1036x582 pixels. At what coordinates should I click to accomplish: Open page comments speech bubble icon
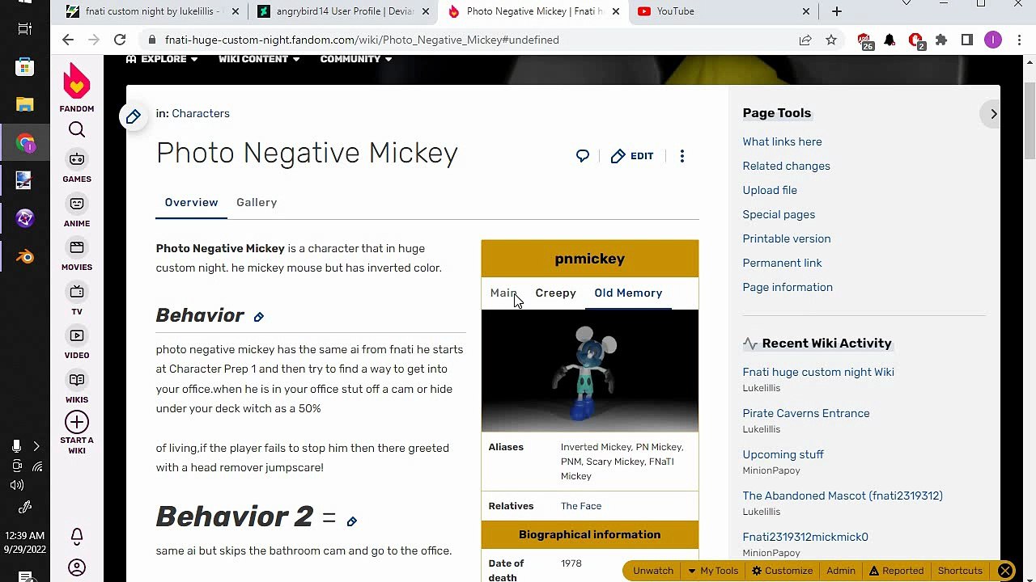coord(583,156)
